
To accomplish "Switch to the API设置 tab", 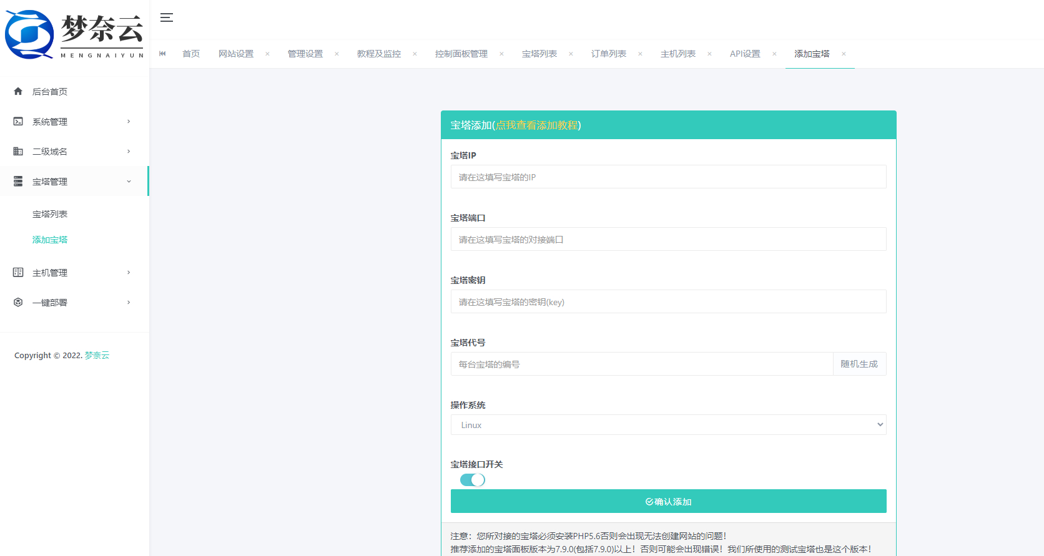I will pos(745,54).
